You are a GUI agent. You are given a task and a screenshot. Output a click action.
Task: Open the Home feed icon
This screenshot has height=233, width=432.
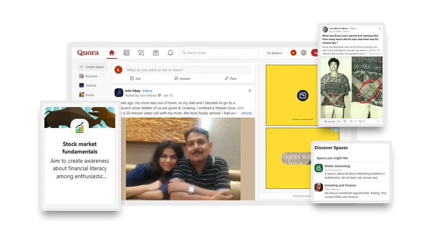point(111,53)
